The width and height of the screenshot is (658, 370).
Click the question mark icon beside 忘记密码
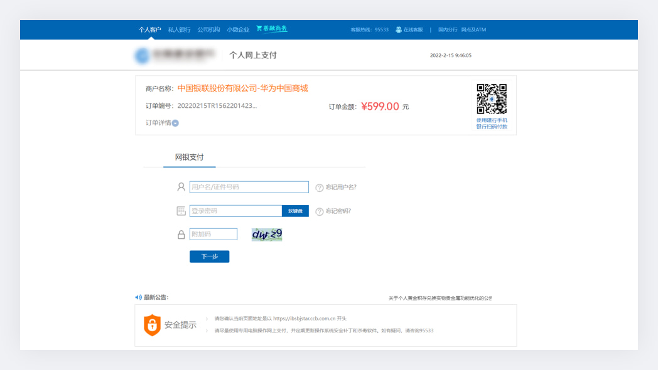pos(319,212)
